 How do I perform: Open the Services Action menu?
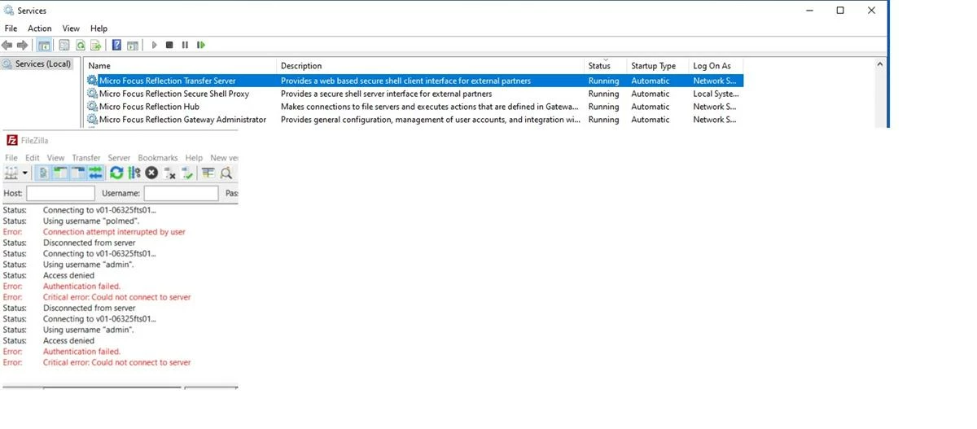pos(40,28)
